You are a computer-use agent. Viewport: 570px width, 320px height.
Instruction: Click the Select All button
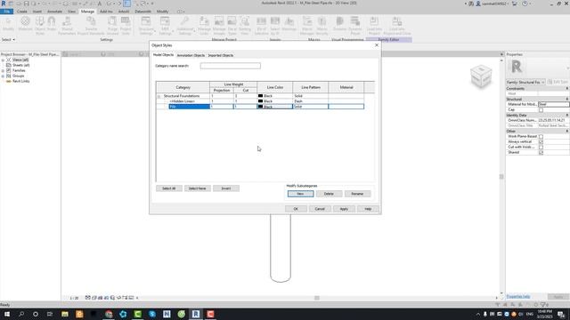click(x=169, y=188)
